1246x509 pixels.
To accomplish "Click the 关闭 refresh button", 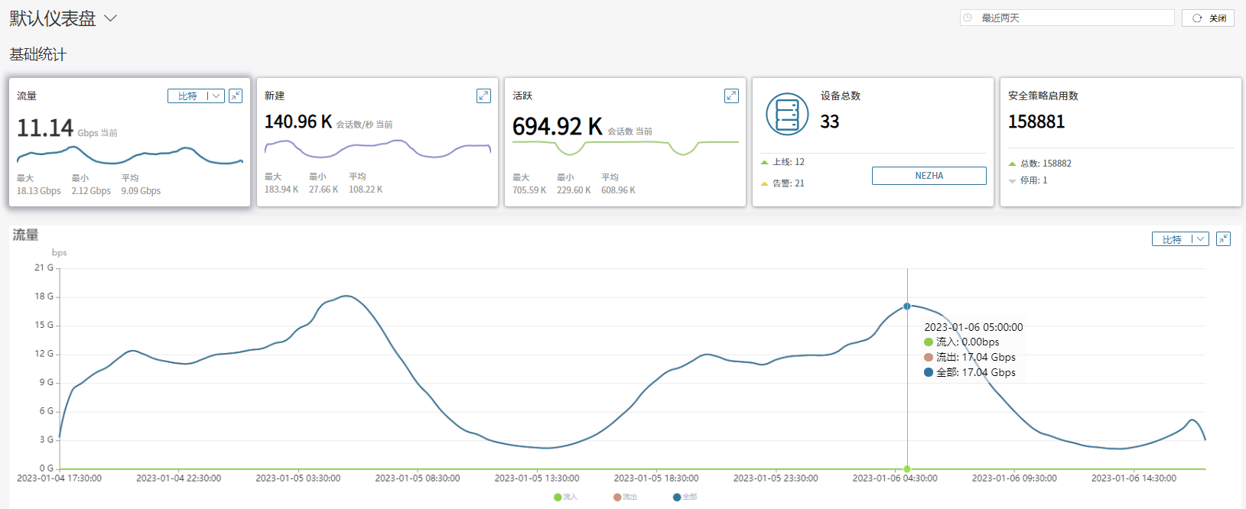I will click(1209, 18).
